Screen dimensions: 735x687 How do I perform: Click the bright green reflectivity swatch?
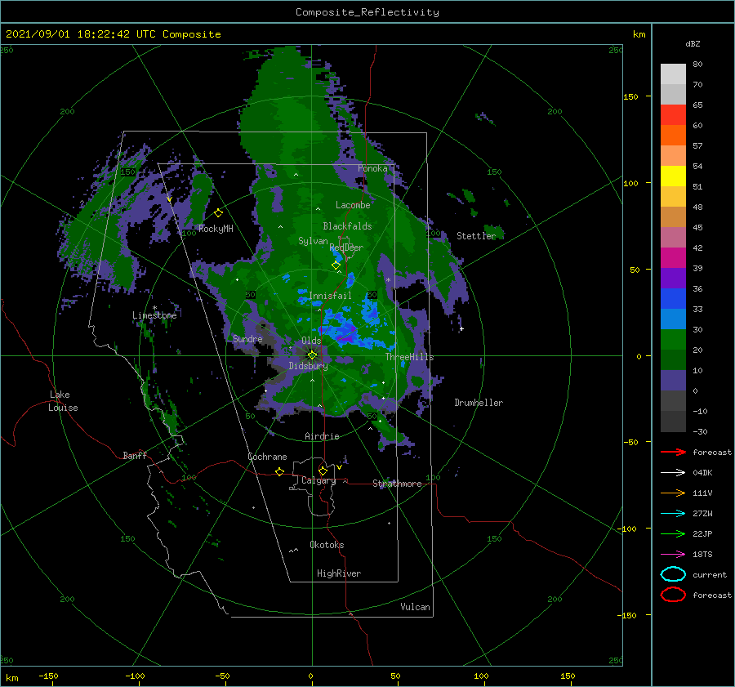click(x=673, y=340)
